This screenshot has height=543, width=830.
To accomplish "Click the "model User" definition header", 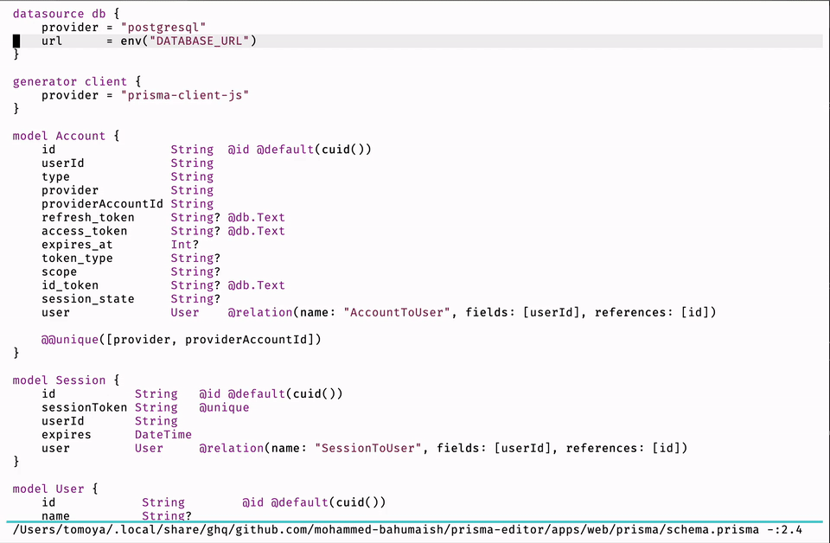I will [x=48, y=489].
